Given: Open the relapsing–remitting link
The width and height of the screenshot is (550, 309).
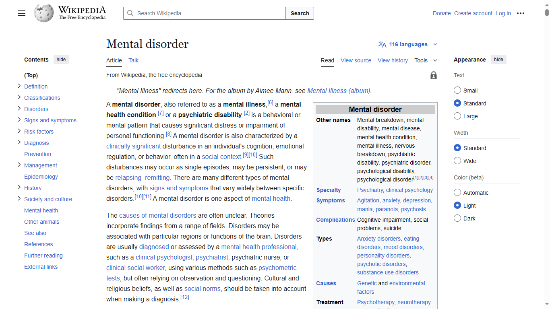Looking at the screenshot, I should (143, 177).
